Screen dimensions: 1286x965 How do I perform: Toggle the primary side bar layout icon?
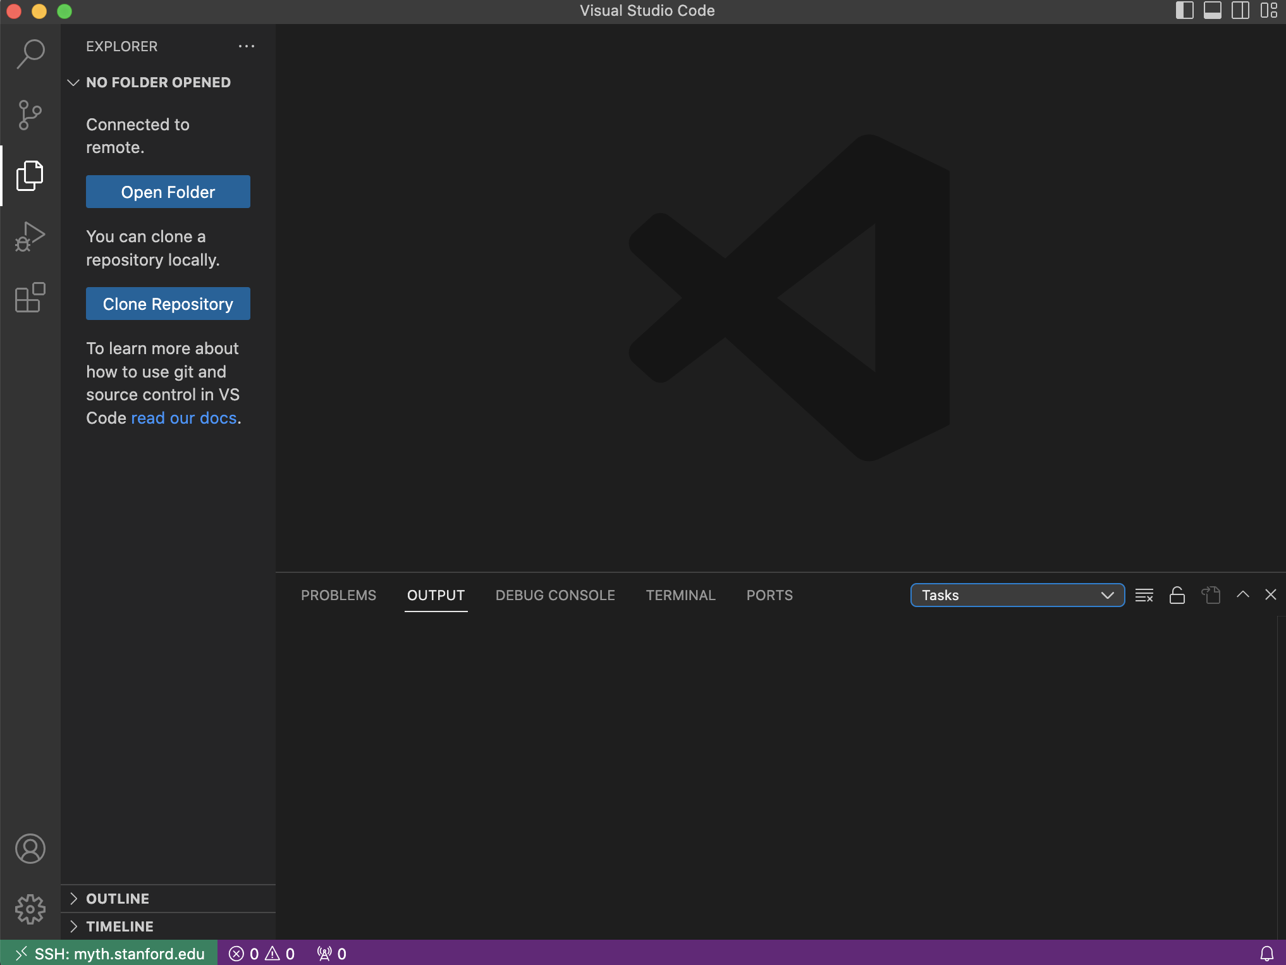tap(1184, 11)
